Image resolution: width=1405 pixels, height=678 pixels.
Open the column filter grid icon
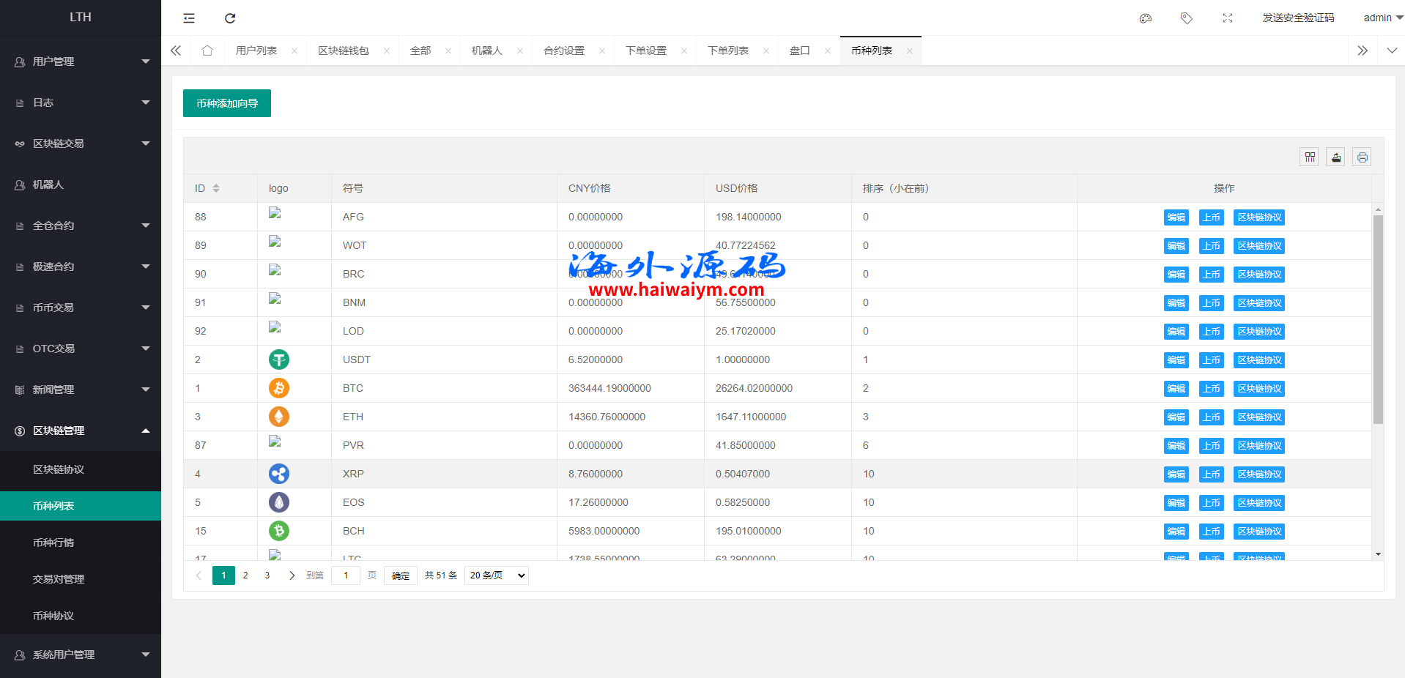(x=1310, y=157)
